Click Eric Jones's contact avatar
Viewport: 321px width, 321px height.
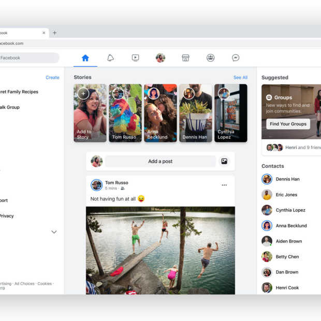coord(267,195)
